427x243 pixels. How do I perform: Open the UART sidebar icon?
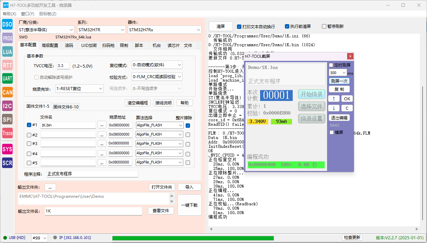pos(7,79)
